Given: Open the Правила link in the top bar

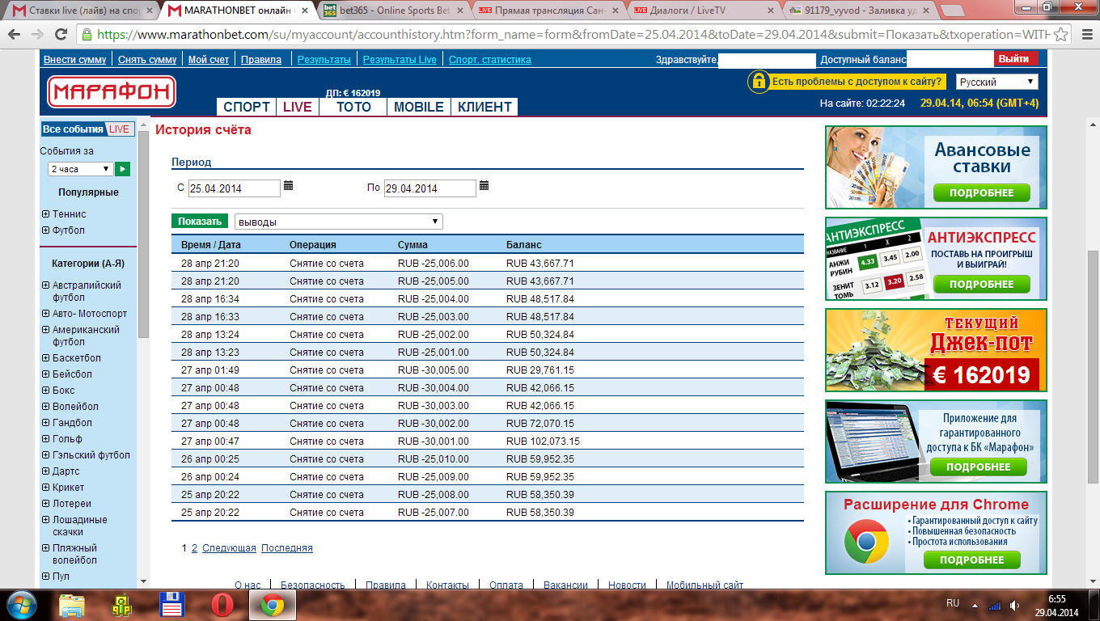Looking at the screenshot, I should point(261,60).
